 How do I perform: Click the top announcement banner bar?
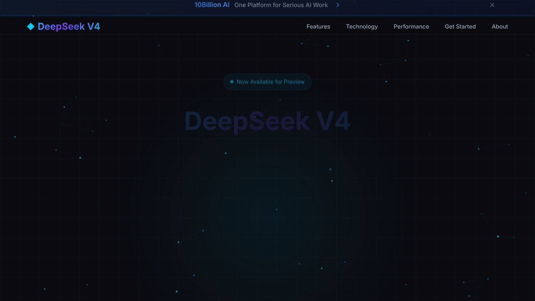(267, 5)
